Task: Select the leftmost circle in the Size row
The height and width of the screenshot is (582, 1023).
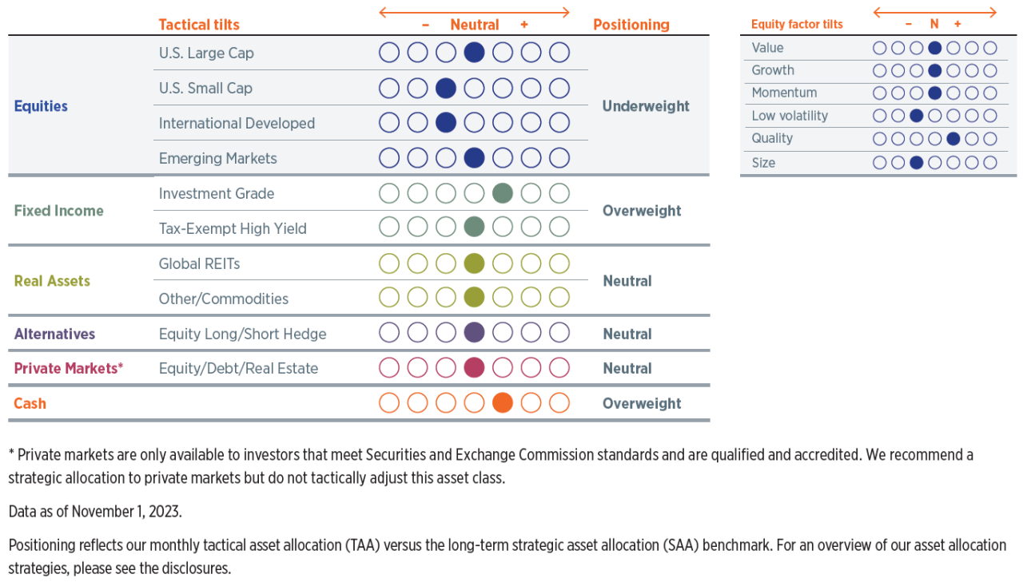Action: pos(880,163)
